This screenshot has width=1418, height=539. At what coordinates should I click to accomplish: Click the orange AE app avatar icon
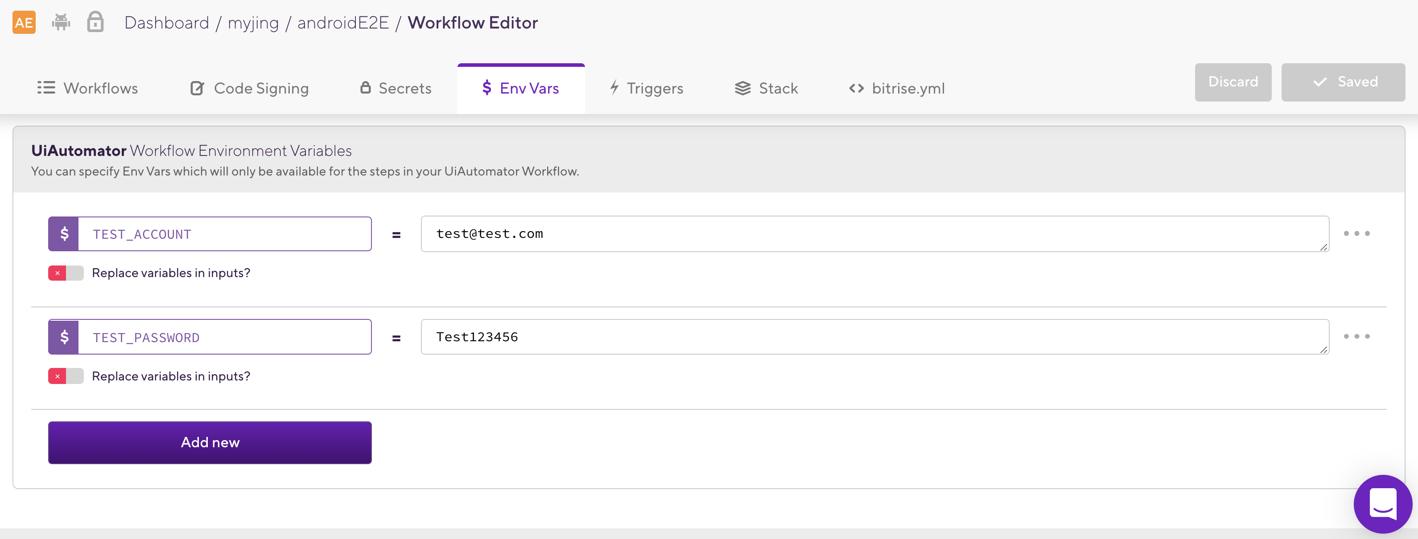coord(24,23)
